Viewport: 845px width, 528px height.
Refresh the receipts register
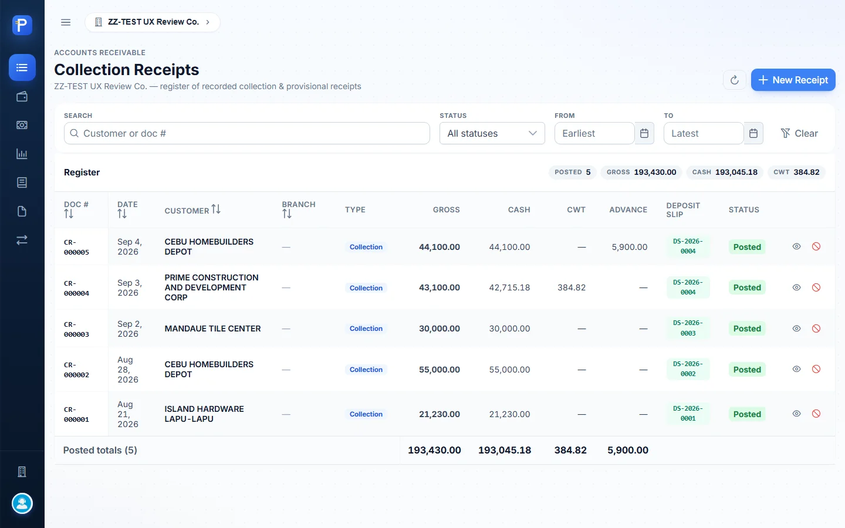[734, 80]
